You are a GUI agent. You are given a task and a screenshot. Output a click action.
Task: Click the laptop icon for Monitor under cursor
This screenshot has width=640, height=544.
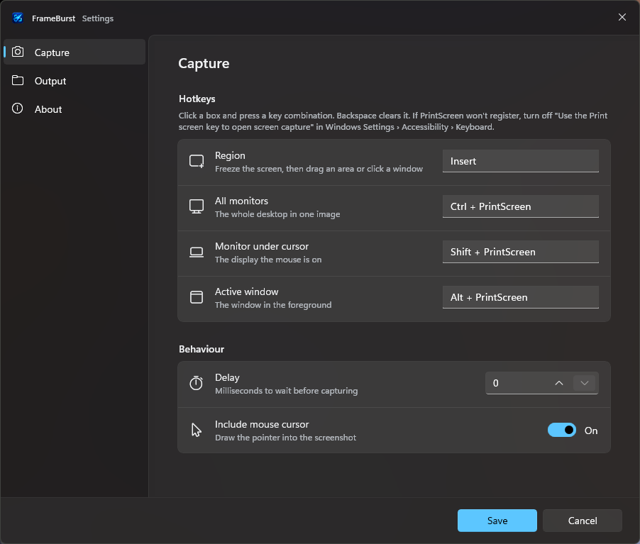pos(197,252)
